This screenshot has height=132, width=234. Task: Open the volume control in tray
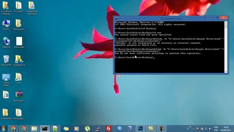coord(210,129)
